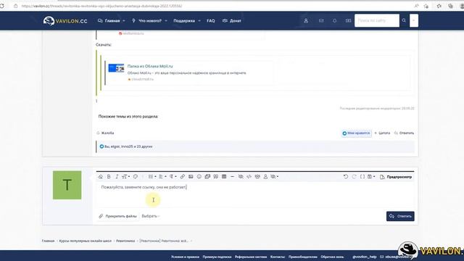This screenshot has width=464, height=261.
Task: Open the Поддержка menu
Action: click(x=184, y=21)
